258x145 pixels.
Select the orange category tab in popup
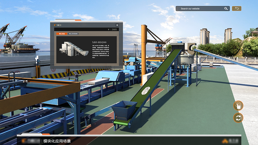coord(62,34)
